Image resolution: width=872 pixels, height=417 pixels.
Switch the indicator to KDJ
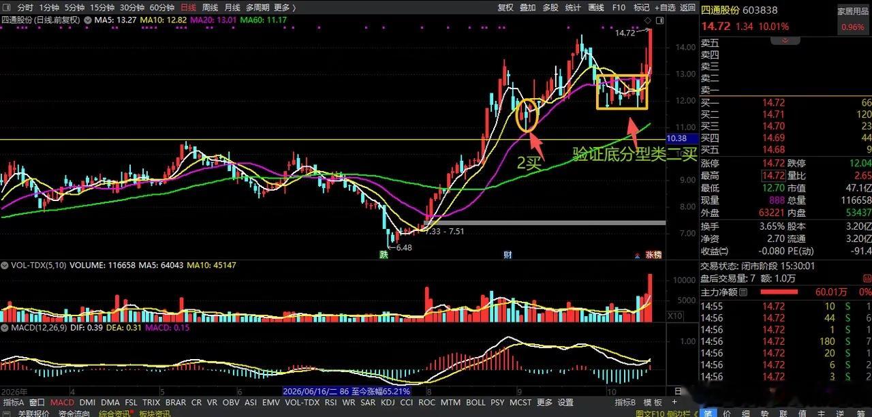387,403
